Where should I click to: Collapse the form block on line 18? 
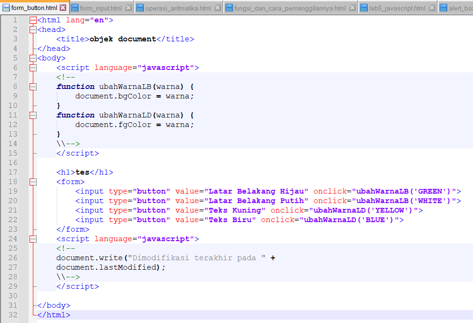[x=33, y=182]
